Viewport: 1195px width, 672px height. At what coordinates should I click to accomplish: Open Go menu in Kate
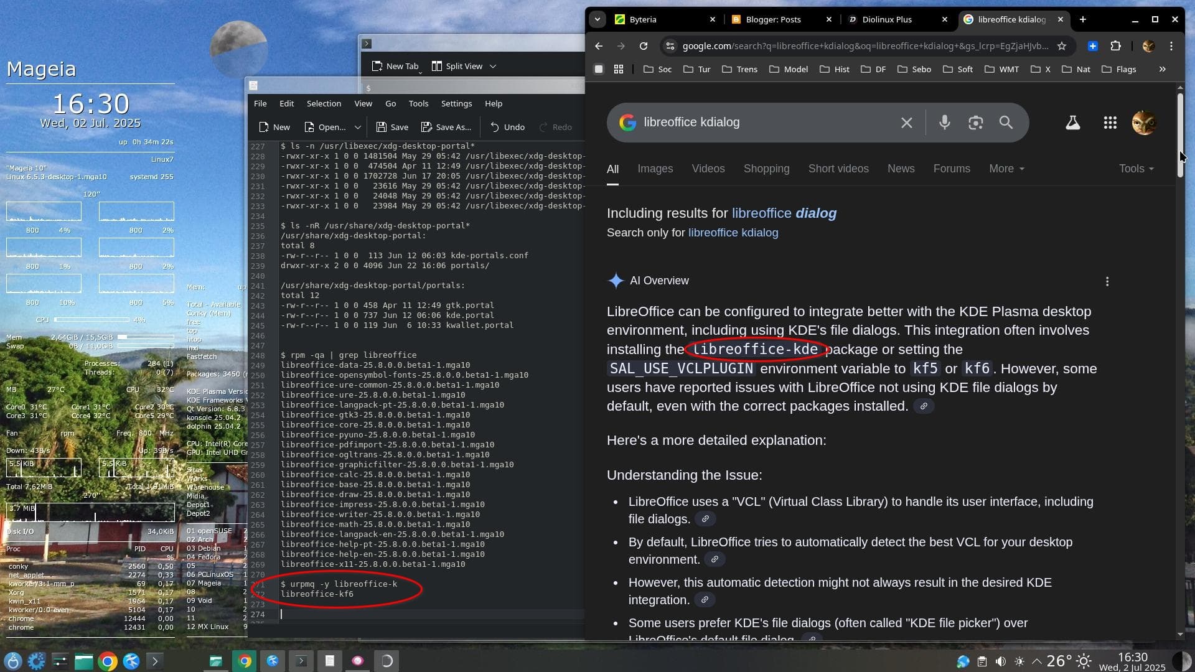coord(390,103)
